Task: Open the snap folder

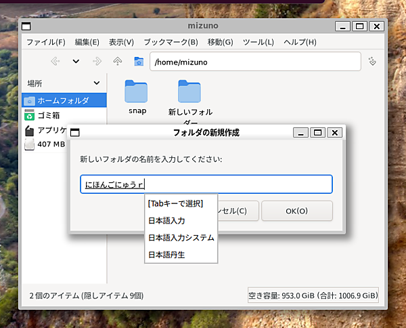Action: pyautogui.click(x=136, y=93)
